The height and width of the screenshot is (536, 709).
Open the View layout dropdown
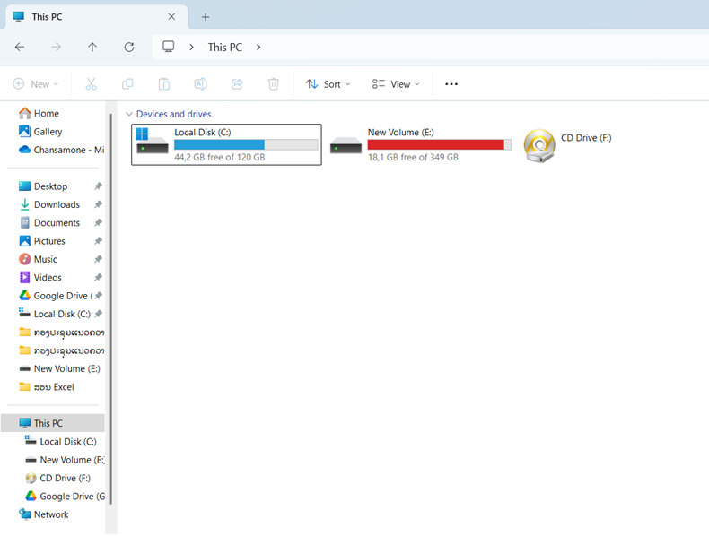396,84
